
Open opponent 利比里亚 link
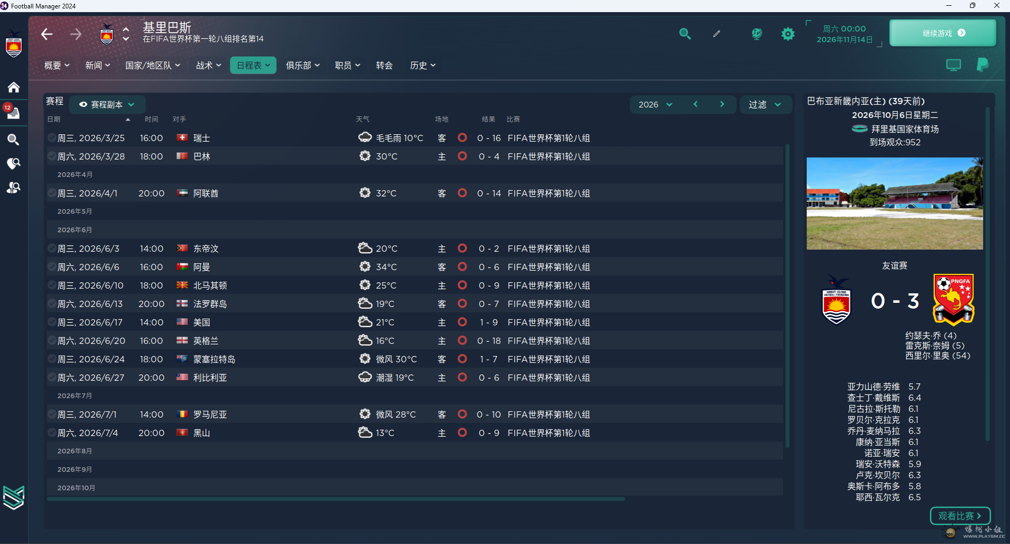point(210,377)
